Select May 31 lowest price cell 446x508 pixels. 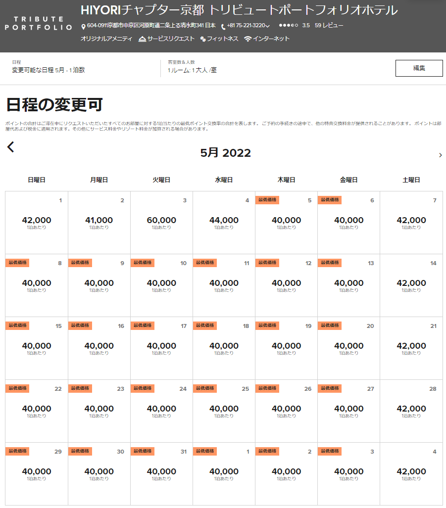(x=161, y=474)
